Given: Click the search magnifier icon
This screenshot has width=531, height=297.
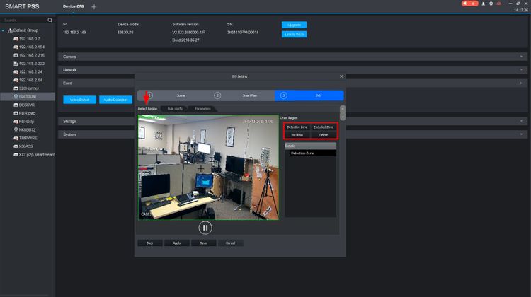Looking at the screenshot, I should pyautogui.click(x=50, y=20).
